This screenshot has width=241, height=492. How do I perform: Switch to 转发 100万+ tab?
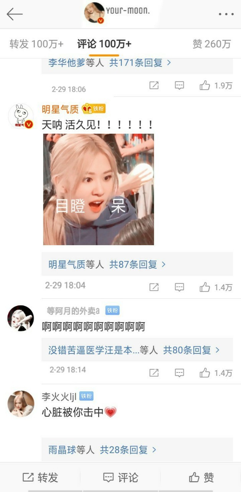(x=36, y=44)
